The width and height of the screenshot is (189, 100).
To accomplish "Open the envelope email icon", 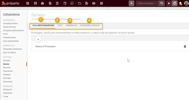I will pos(94,3).
